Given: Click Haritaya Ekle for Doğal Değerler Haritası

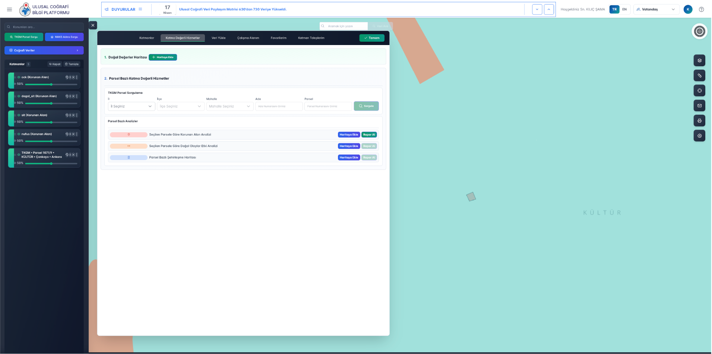Looking at the screenshot, I should [163, 57].
